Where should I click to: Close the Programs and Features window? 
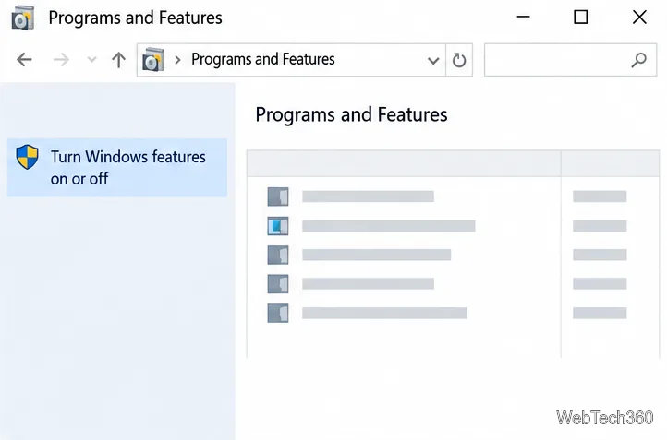[x=639, y=18]
